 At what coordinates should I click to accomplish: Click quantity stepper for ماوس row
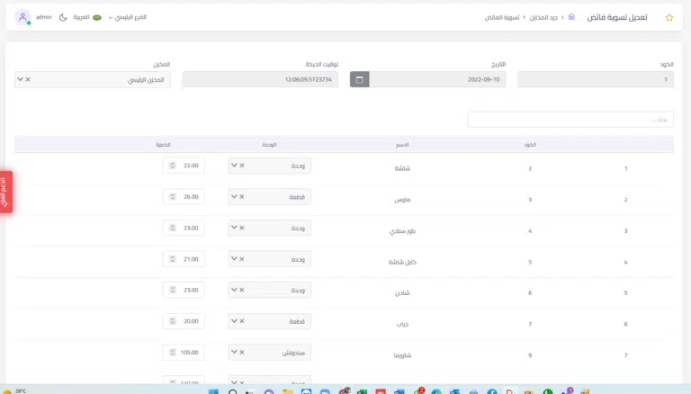coord(171,196)
